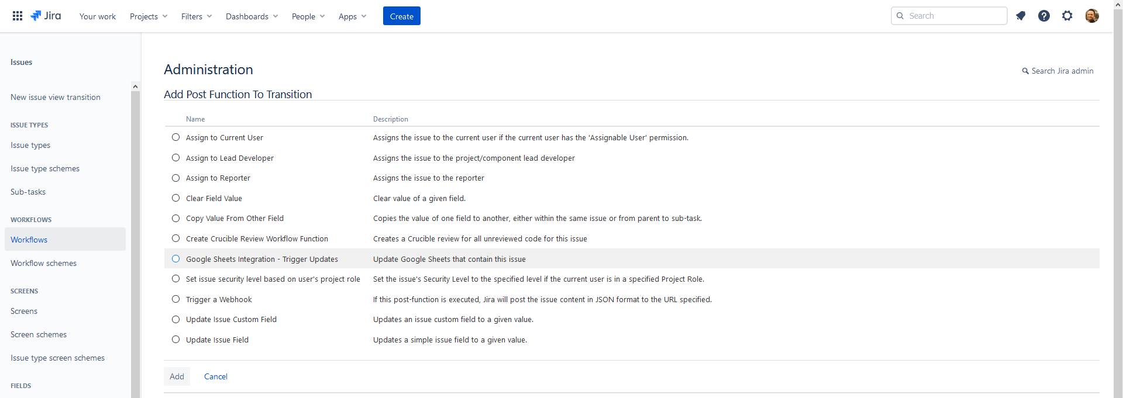Select the Trigger a Webhook radio button
The width and height of the screenshot is (1123, 398).
175,299
